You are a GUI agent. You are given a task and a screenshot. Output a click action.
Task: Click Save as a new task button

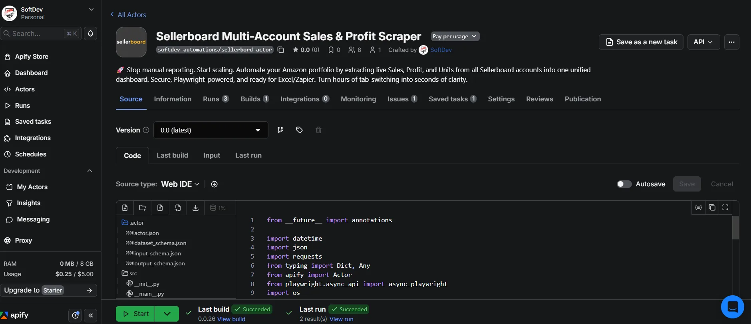(641, 42)
